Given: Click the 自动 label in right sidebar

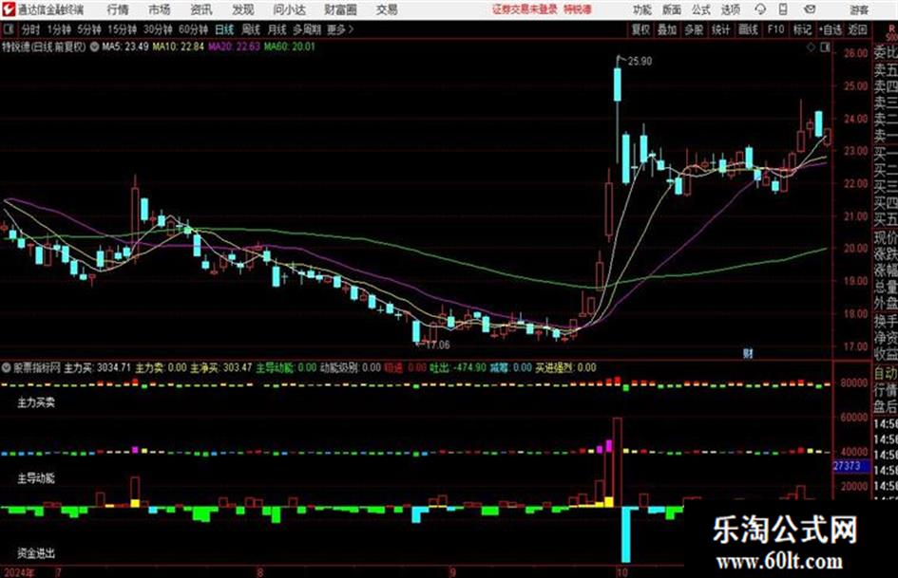Looking at the screenshot, I should (x=886, y=374).
